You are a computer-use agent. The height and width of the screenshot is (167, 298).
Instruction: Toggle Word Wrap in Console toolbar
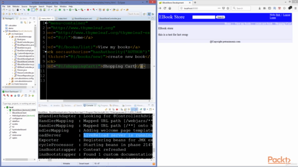pos(129,109)
